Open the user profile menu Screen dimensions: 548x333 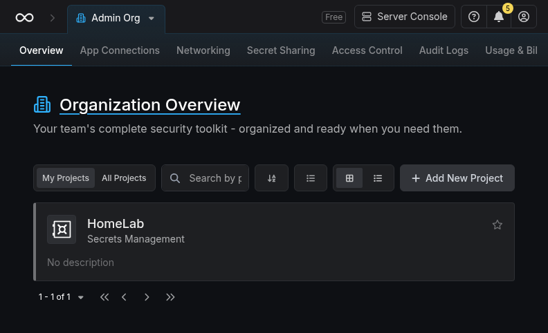point(524,17)
